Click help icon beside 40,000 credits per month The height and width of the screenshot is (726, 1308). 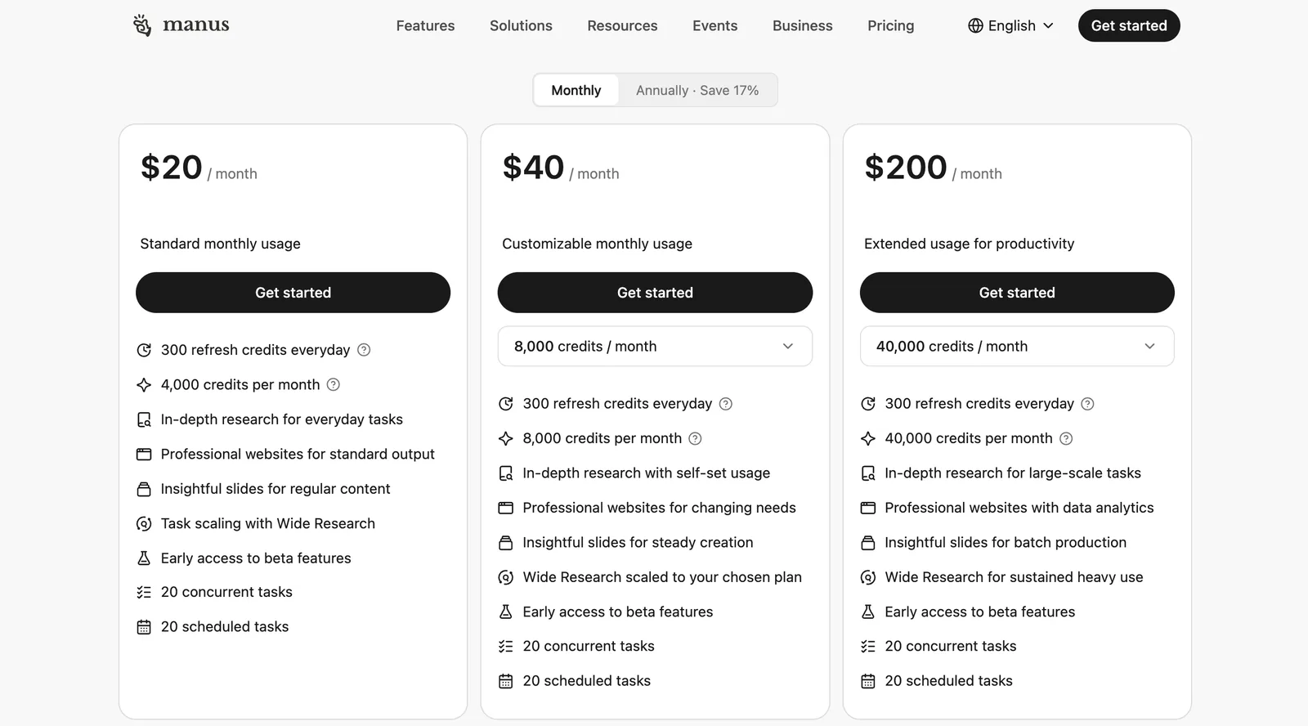(x=1066, y=438)
